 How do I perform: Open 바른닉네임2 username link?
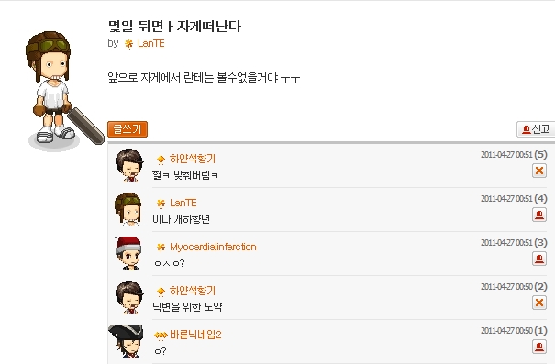(195, 335)
